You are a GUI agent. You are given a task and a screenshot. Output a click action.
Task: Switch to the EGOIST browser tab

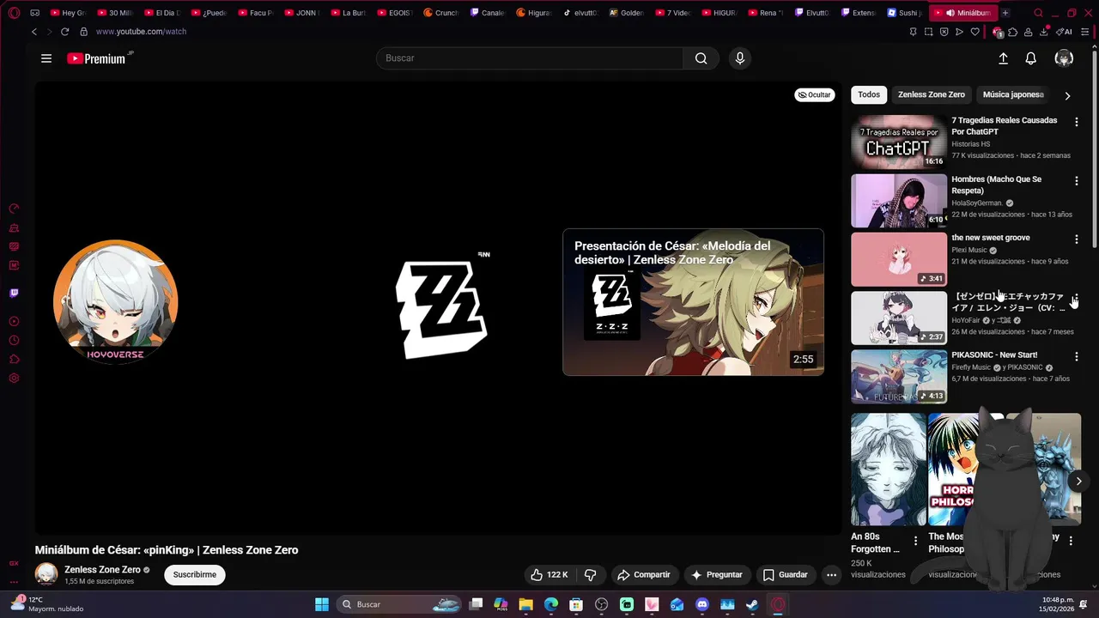click(395, 13)
